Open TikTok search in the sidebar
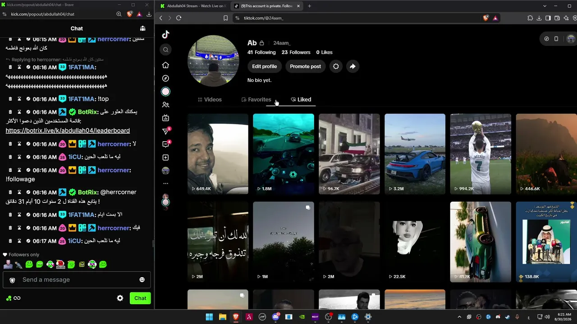The width and height of the screenshot is (577, 324). coord(165,50)
